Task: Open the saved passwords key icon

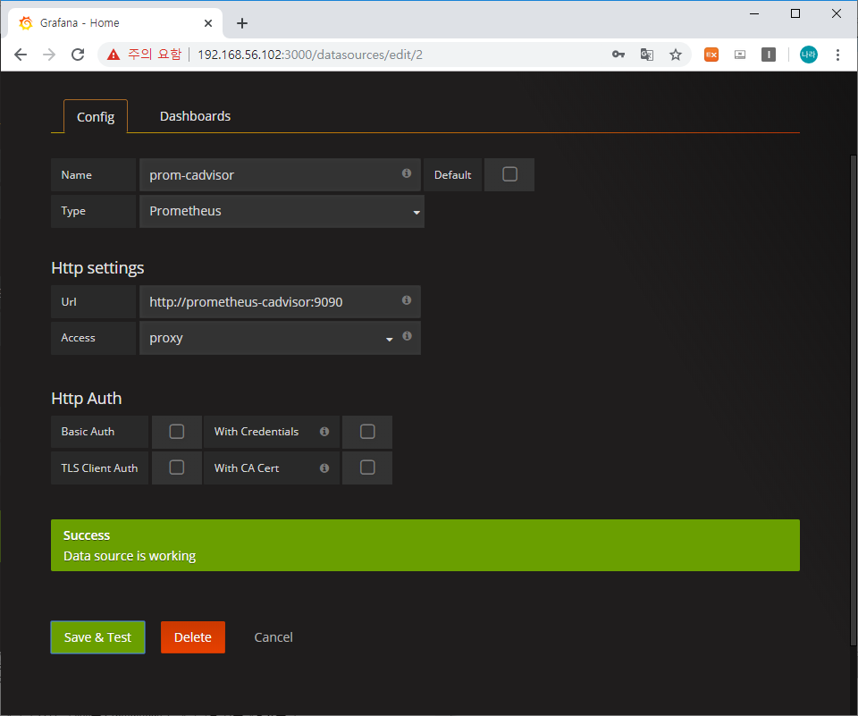Action: click(618, 55)
